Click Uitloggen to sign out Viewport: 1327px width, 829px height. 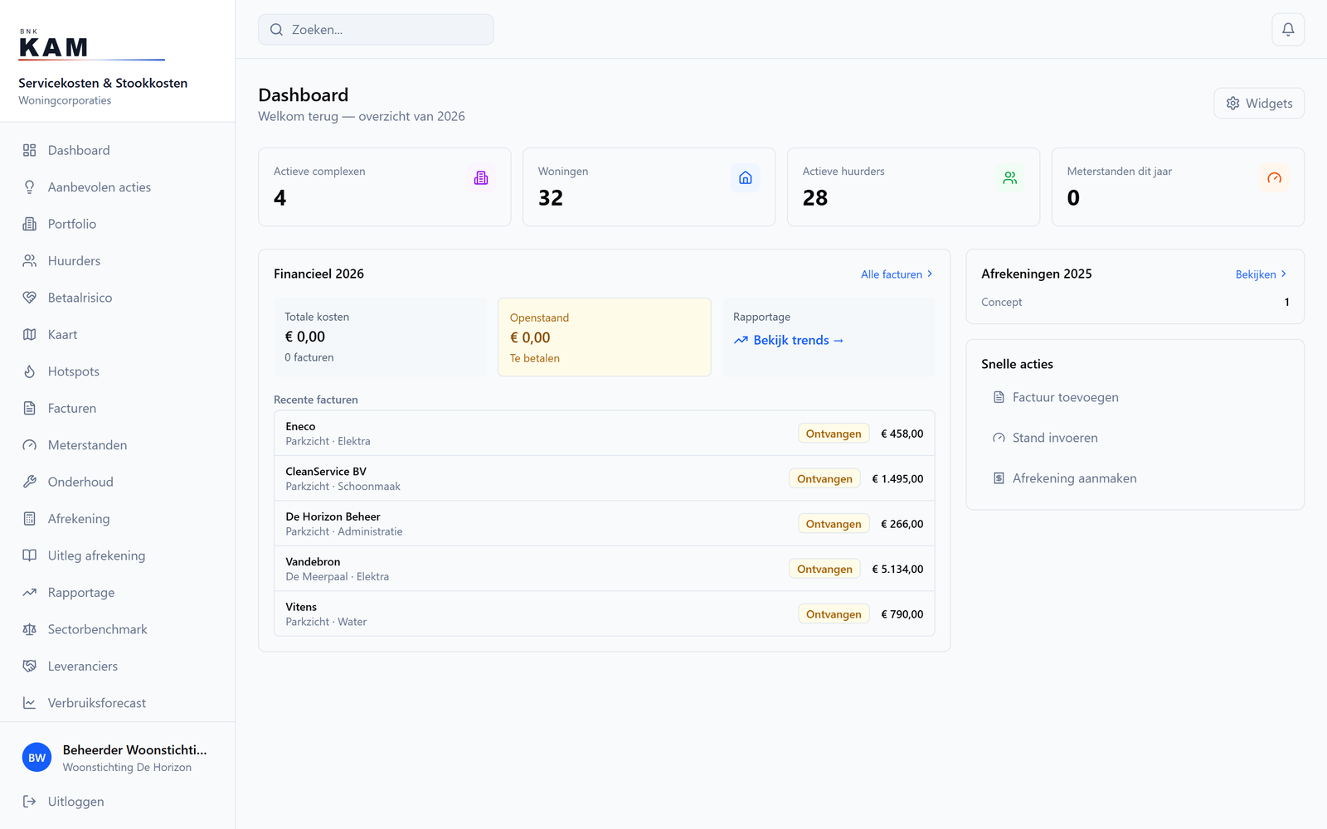(118, 802)
